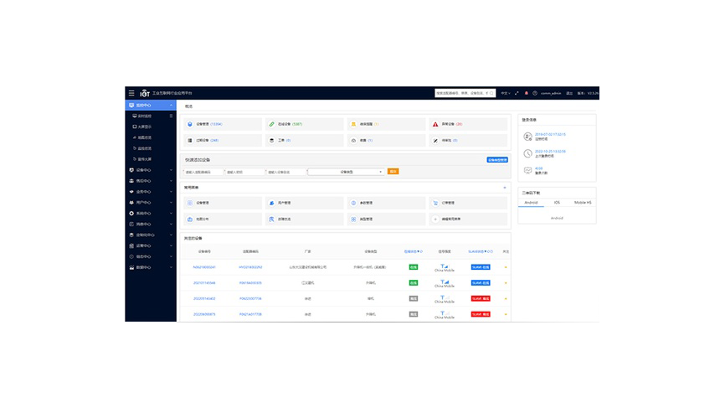Click the monitor icon for login count 4338
Viewport: 725px width, 408px height.
point(527,170)
